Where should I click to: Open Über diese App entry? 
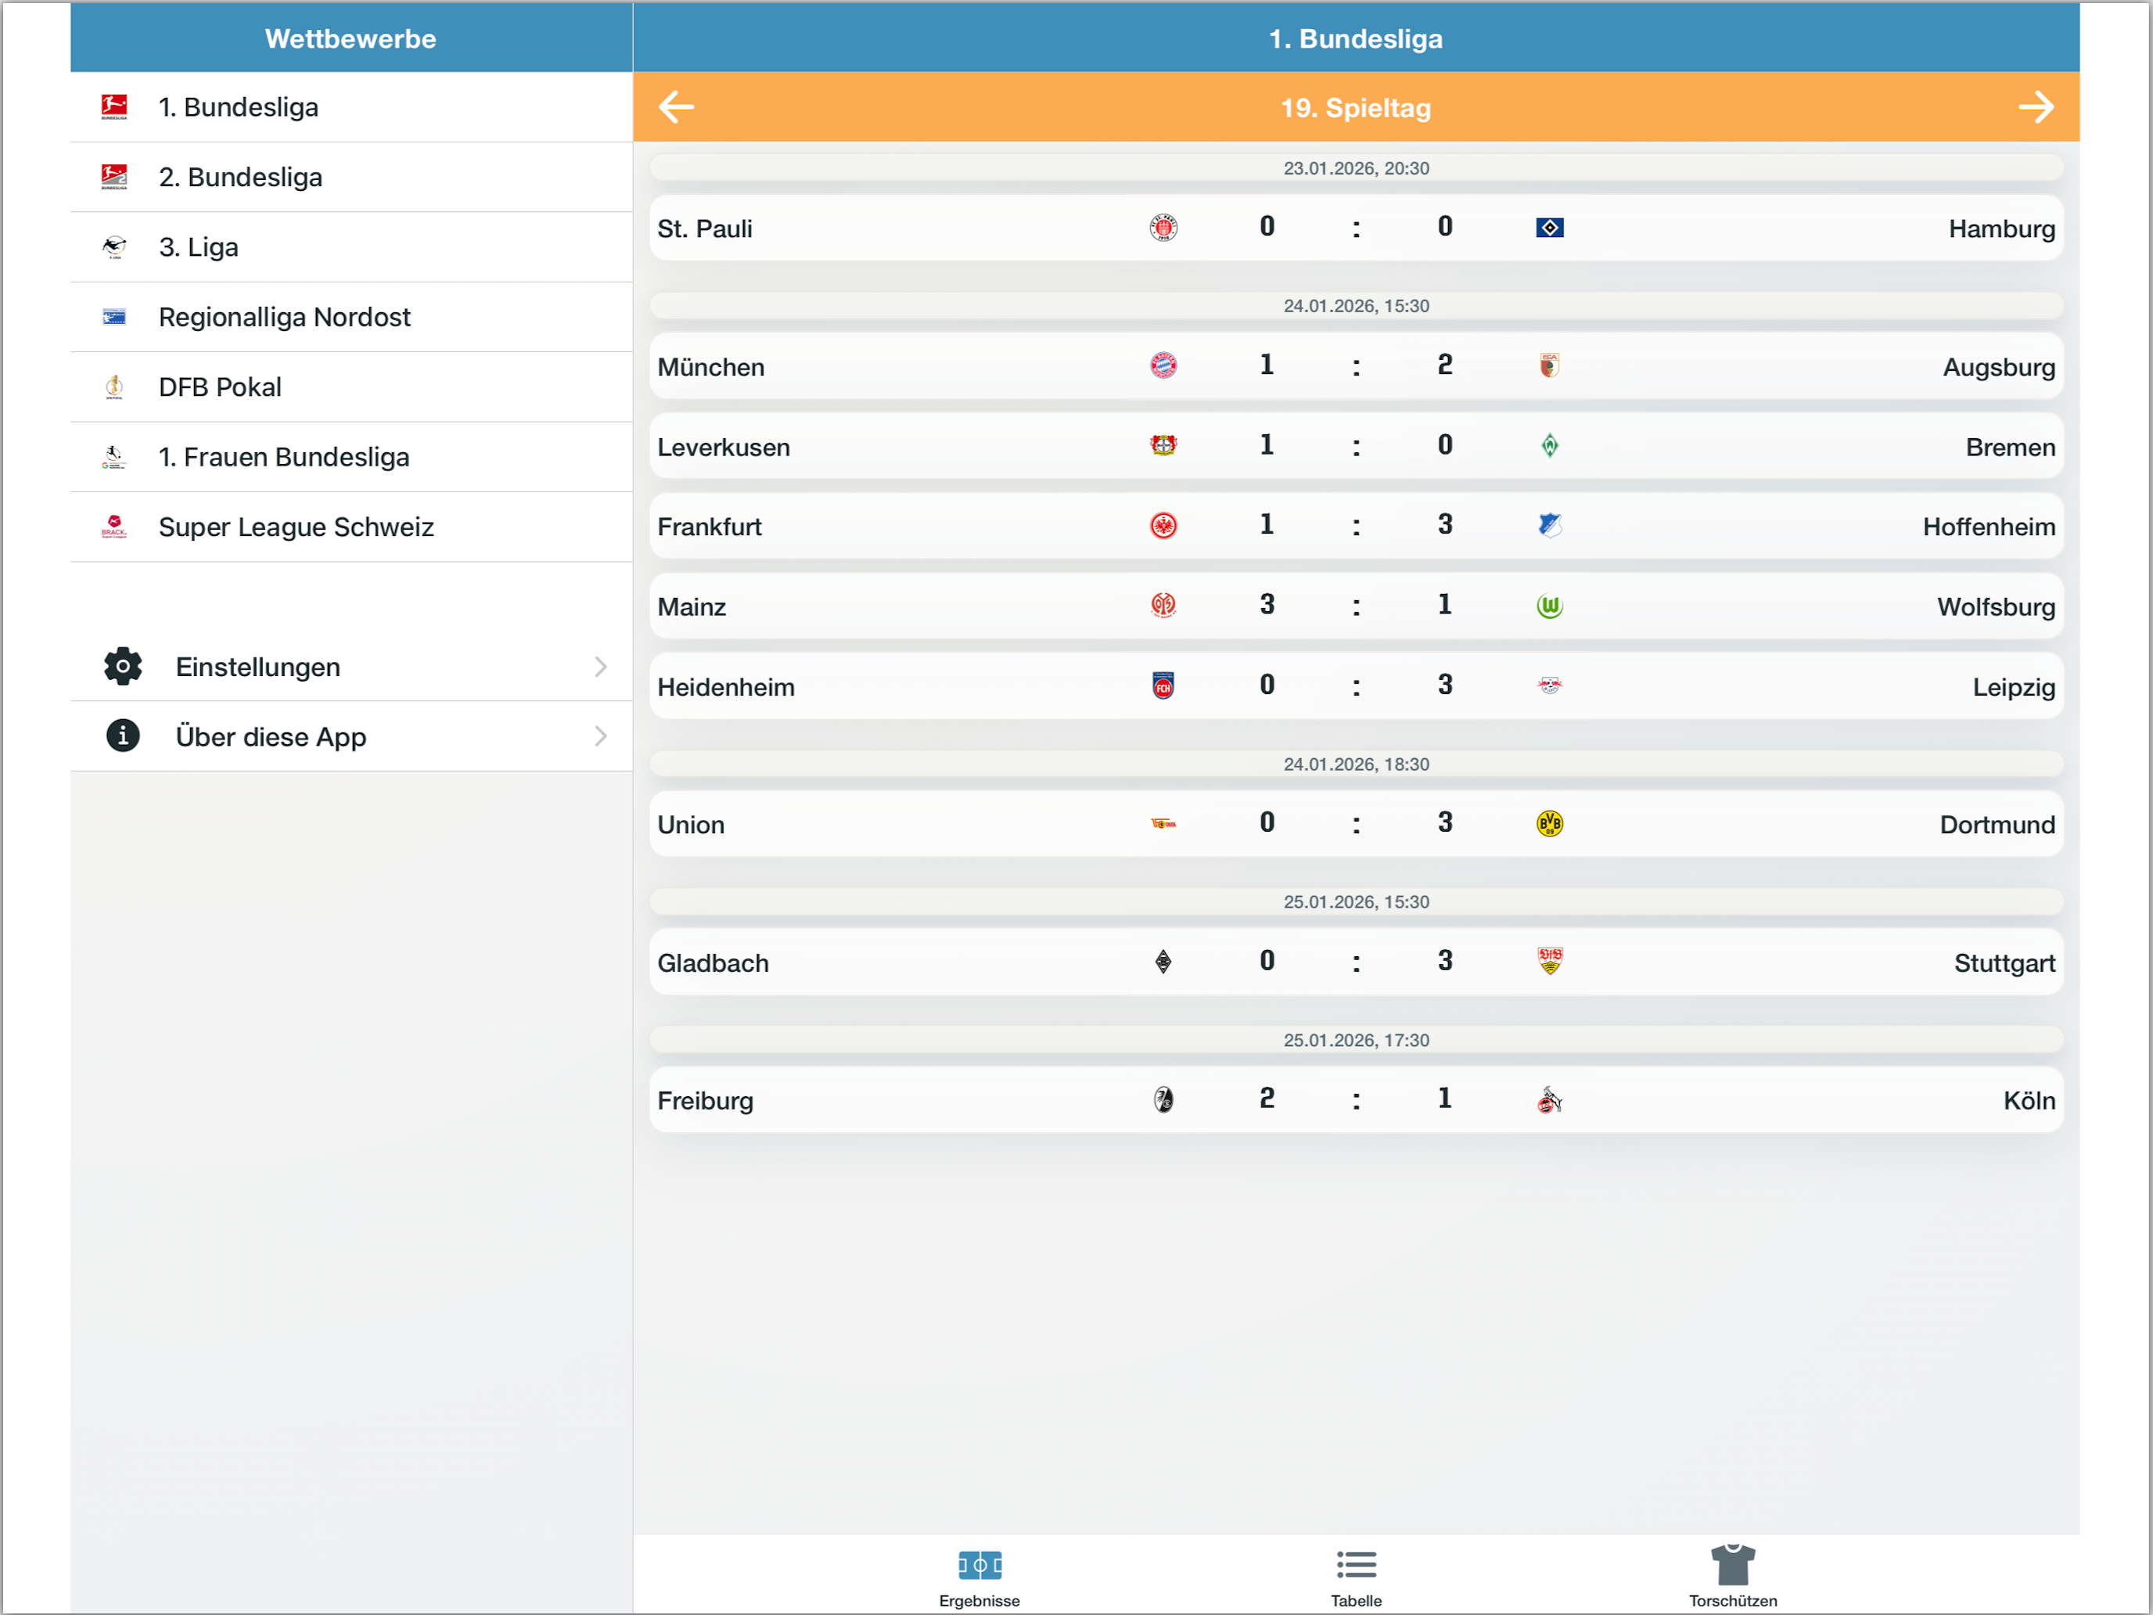click(351, 736)
